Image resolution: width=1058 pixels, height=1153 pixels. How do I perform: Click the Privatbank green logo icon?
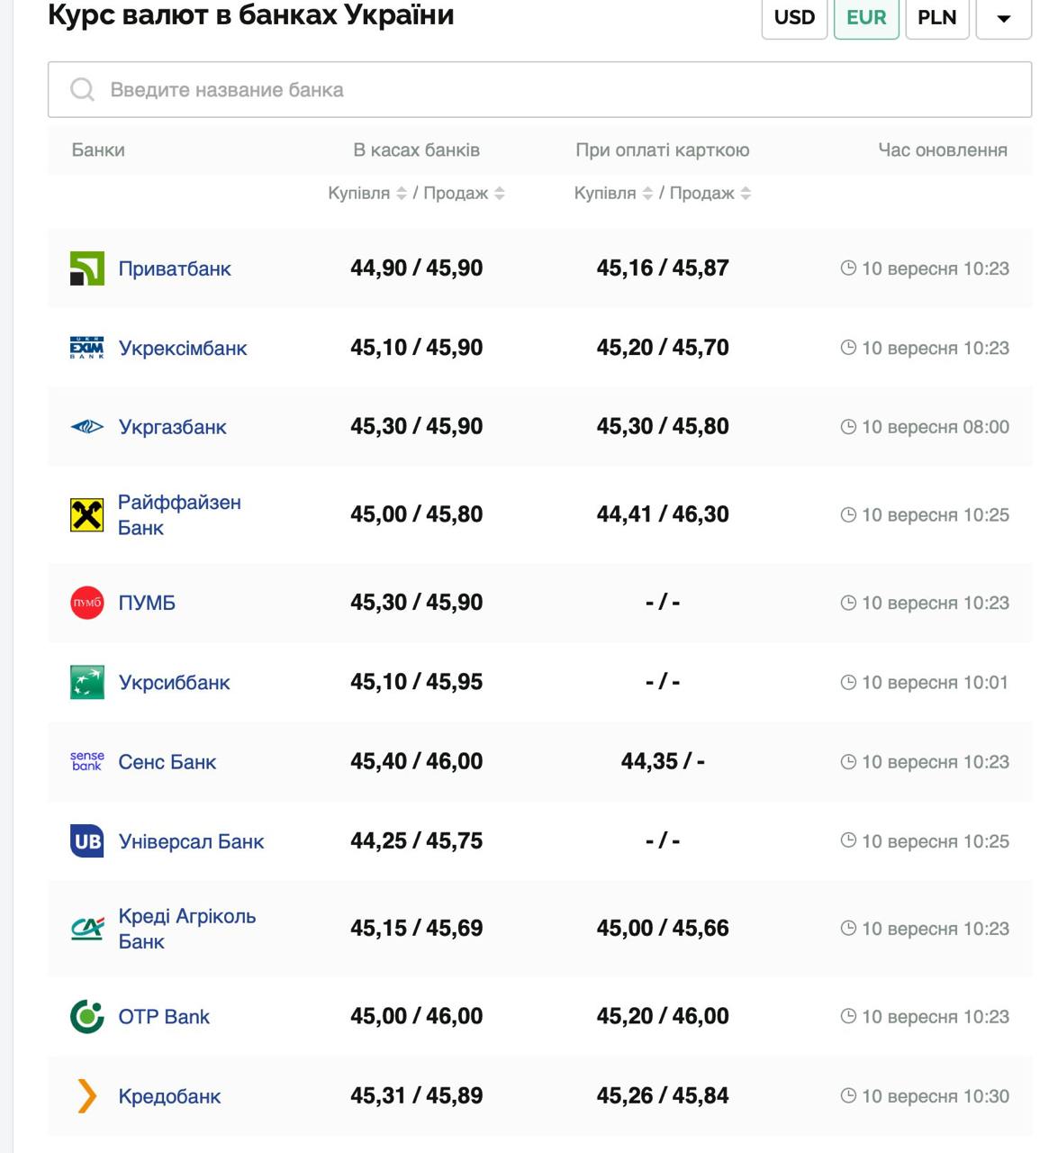coord(87,268)
